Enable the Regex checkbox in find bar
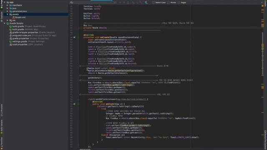 (179, 2)
